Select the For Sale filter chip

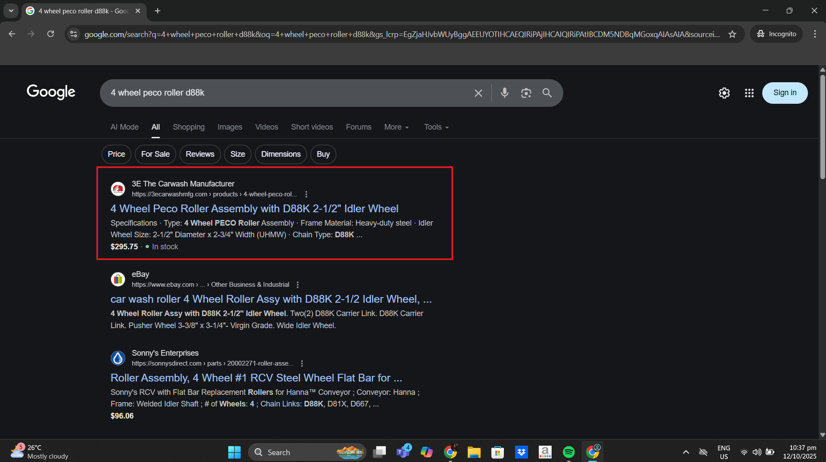[x=155, y=154]
